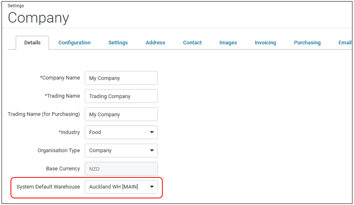Open the Images tab
354x205 pixels.
228,43
